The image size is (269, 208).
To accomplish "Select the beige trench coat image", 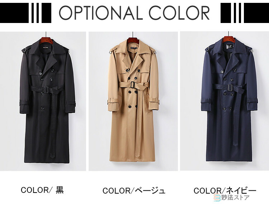I will pos(133,101).
